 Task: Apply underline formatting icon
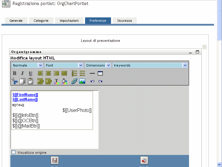(30, 73)
